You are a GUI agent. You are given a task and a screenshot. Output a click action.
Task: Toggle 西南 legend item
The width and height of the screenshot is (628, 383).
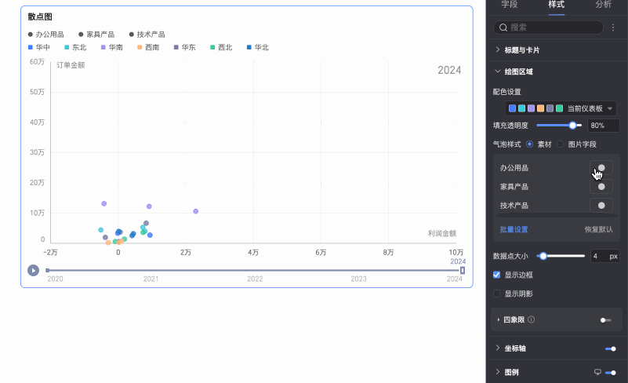(x=148, y=47)
